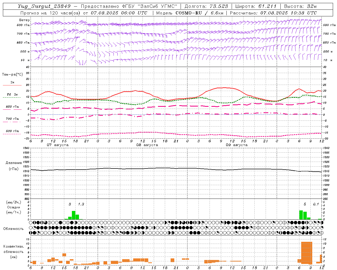Click the Осадки panel label

click(x=13, y=207)
